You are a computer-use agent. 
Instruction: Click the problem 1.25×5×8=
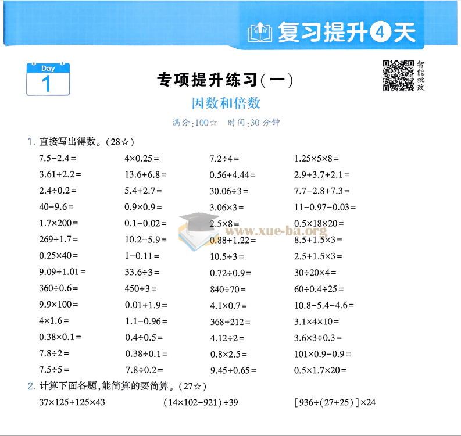[x=316, y=159]
